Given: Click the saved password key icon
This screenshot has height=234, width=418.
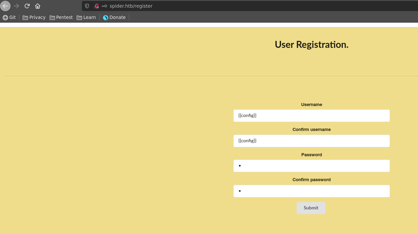Looking at the screenshot, I should 104,6.
